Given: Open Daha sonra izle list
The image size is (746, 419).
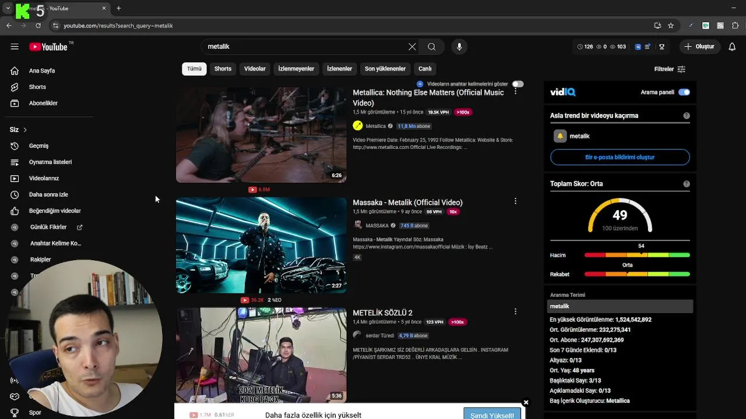Looking at the screenshot, I should pos(48,194).
